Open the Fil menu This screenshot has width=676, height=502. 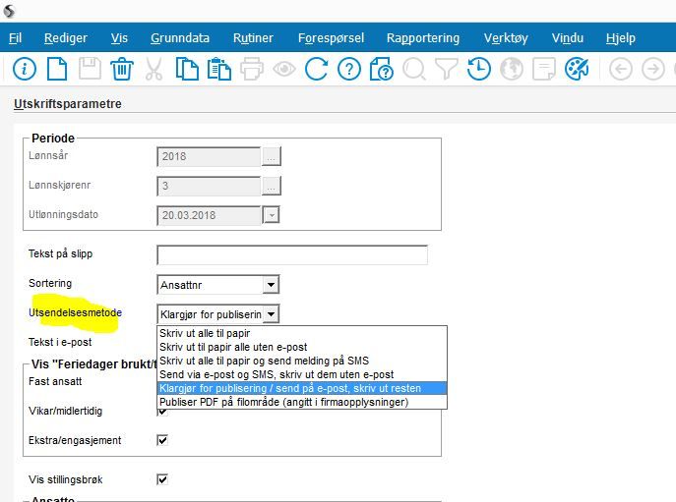pyautogui.click(x=15, y=38)
